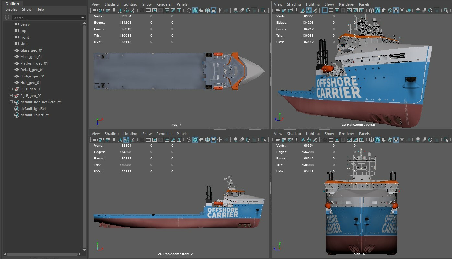The height and width of the screenshot is (259, 452).
Task: Click Lock Camera icon in top viewport toolbar
Action: pos(102,10)
